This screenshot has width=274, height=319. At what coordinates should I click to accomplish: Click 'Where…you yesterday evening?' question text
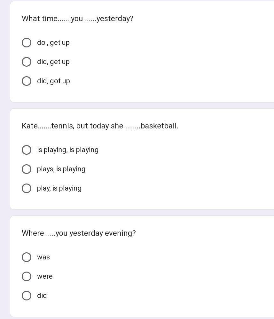pos(79,233)
